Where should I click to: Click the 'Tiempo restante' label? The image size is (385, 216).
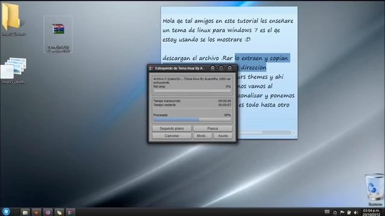tap(164, 105)
